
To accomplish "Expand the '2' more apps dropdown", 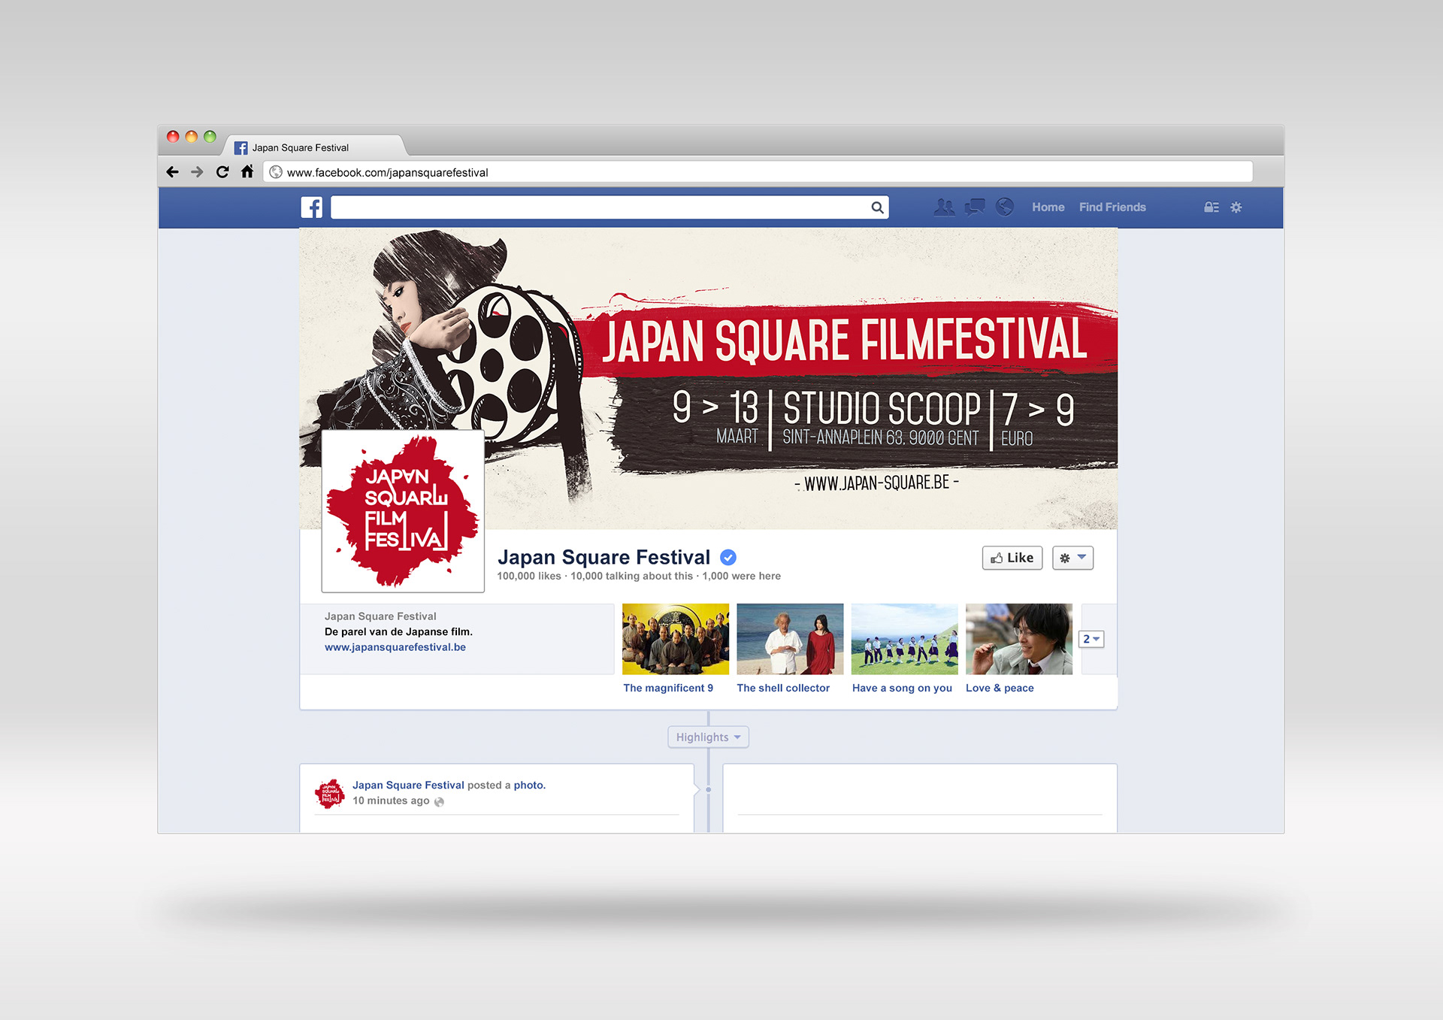I will tap(1091, 639).
